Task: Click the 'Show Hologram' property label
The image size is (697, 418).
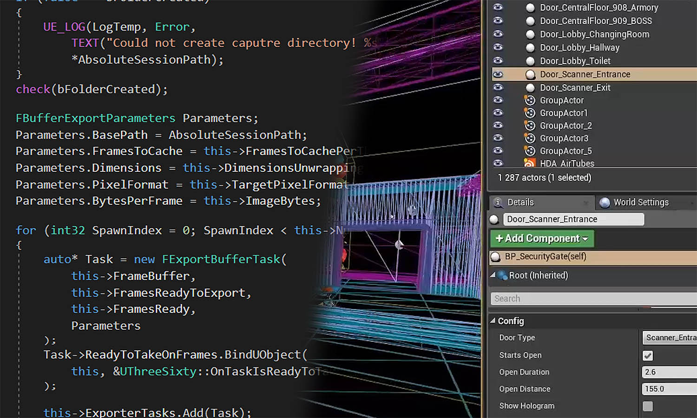Action: click(x=526, y=406)
